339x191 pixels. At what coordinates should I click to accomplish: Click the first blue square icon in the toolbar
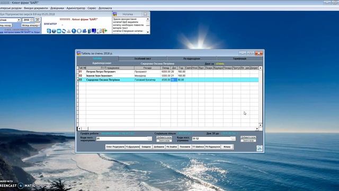pyautogui.click(x=49, y=31)
